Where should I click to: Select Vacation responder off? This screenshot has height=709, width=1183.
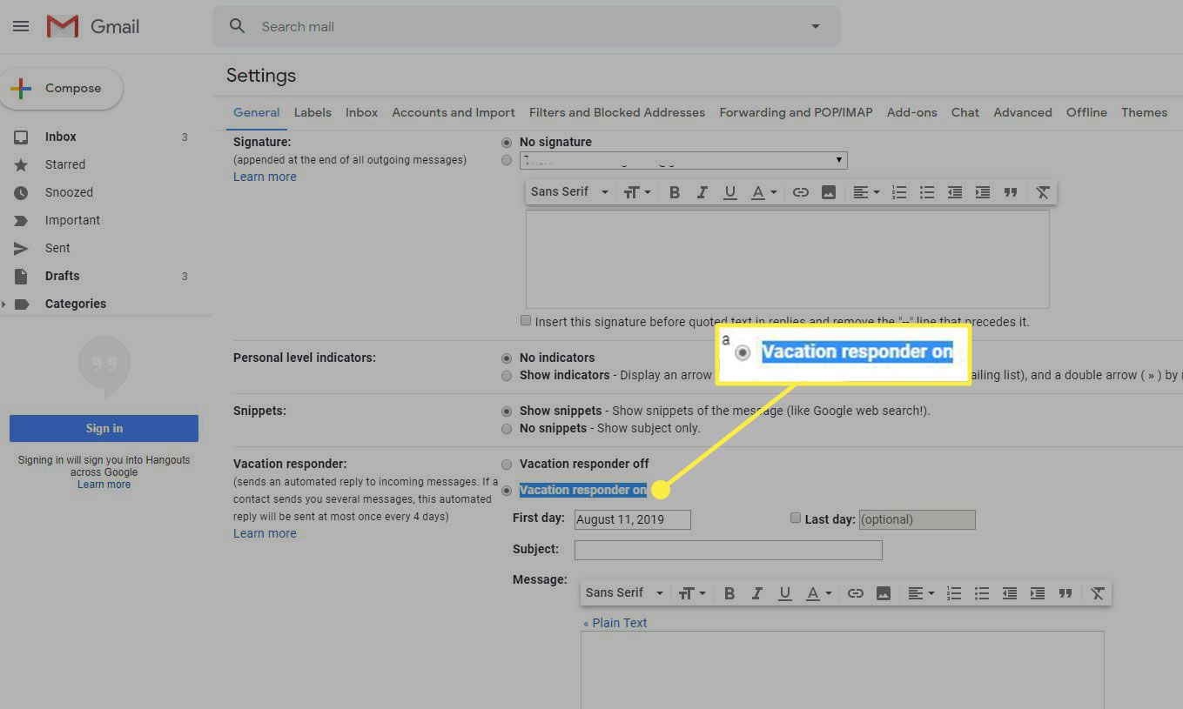[507, 464]
